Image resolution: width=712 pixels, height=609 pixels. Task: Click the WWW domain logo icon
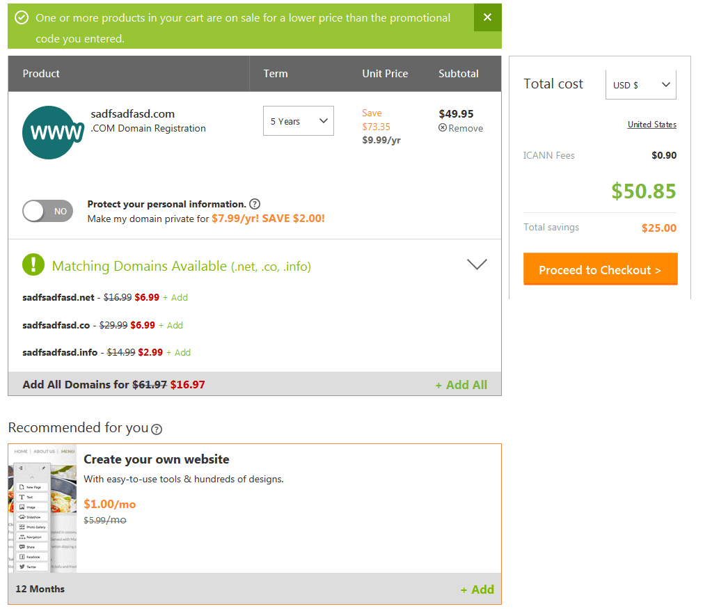52,132
